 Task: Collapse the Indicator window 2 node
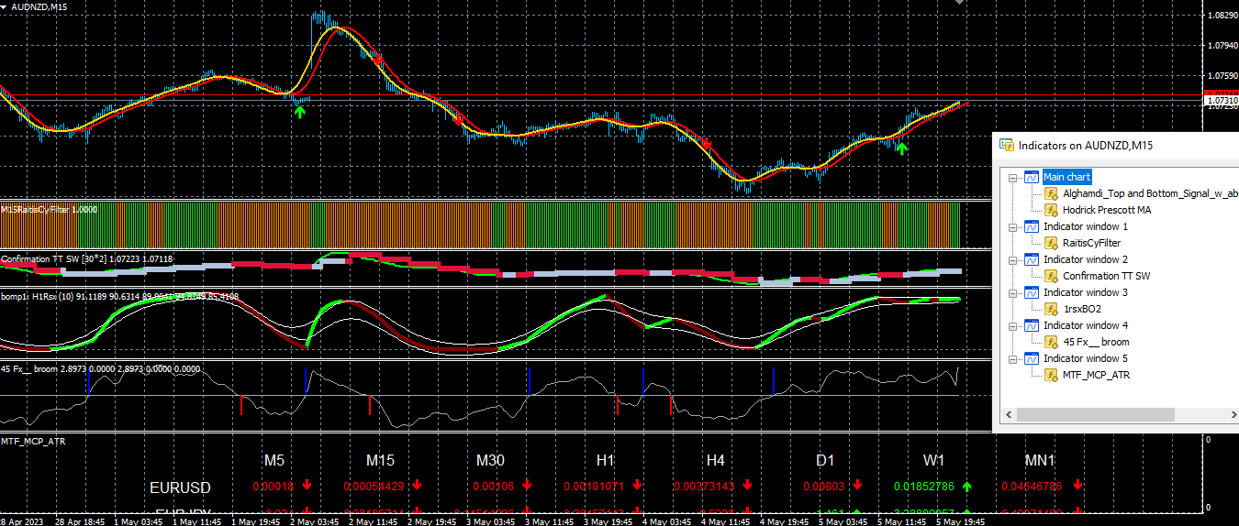coord(1013,259)
